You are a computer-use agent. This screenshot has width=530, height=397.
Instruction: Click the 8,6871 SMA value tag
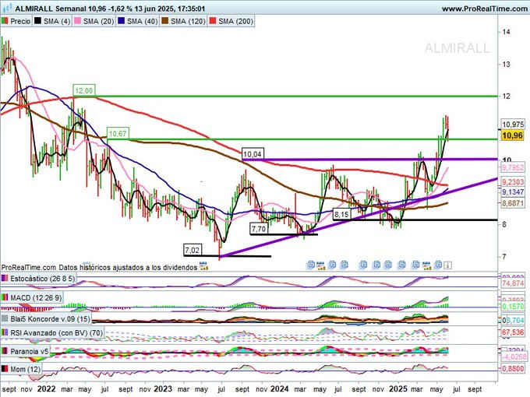(513, 203)
